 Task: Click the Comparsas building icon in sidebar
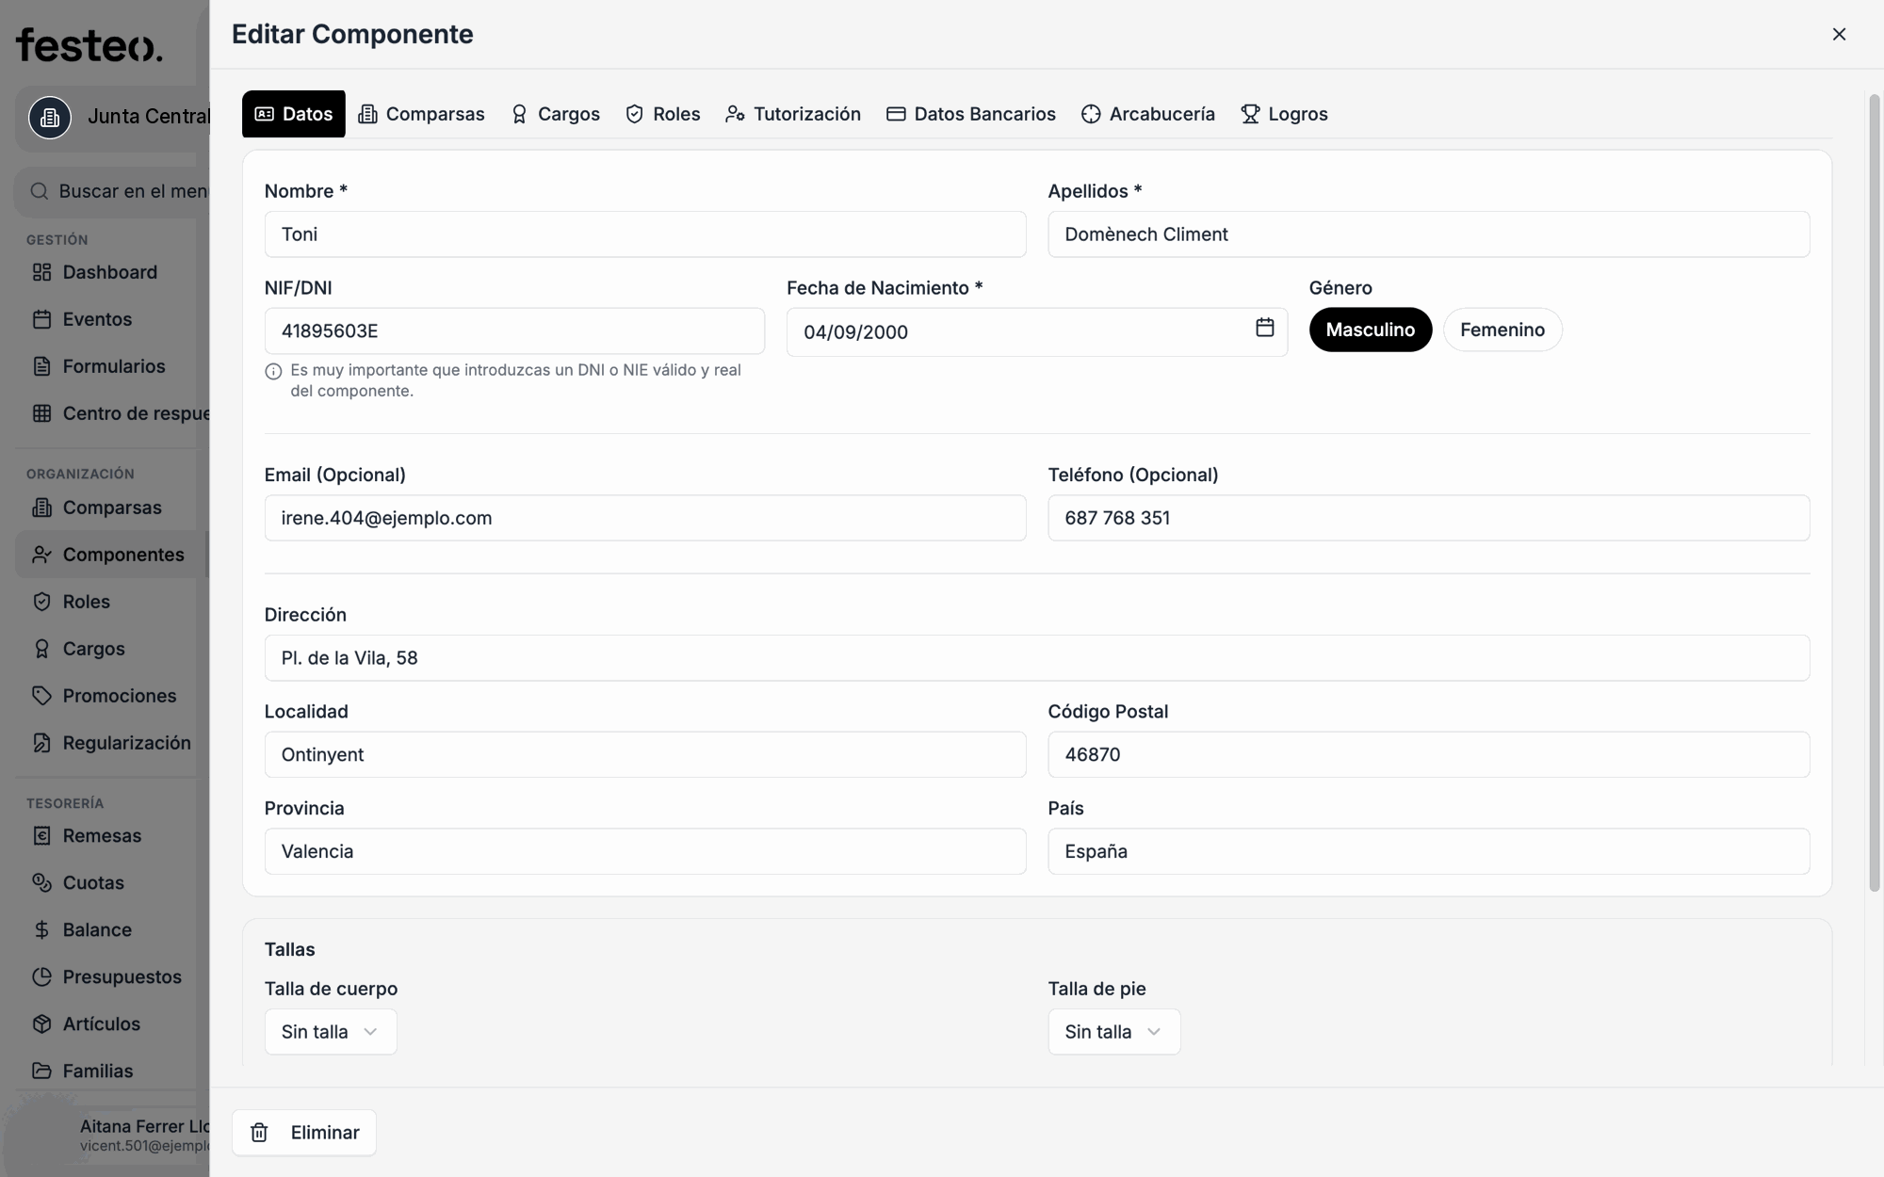click(41, 508)
